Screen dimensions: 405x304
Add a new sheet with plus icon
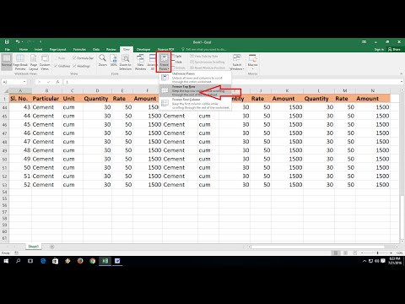click(51, 247)
